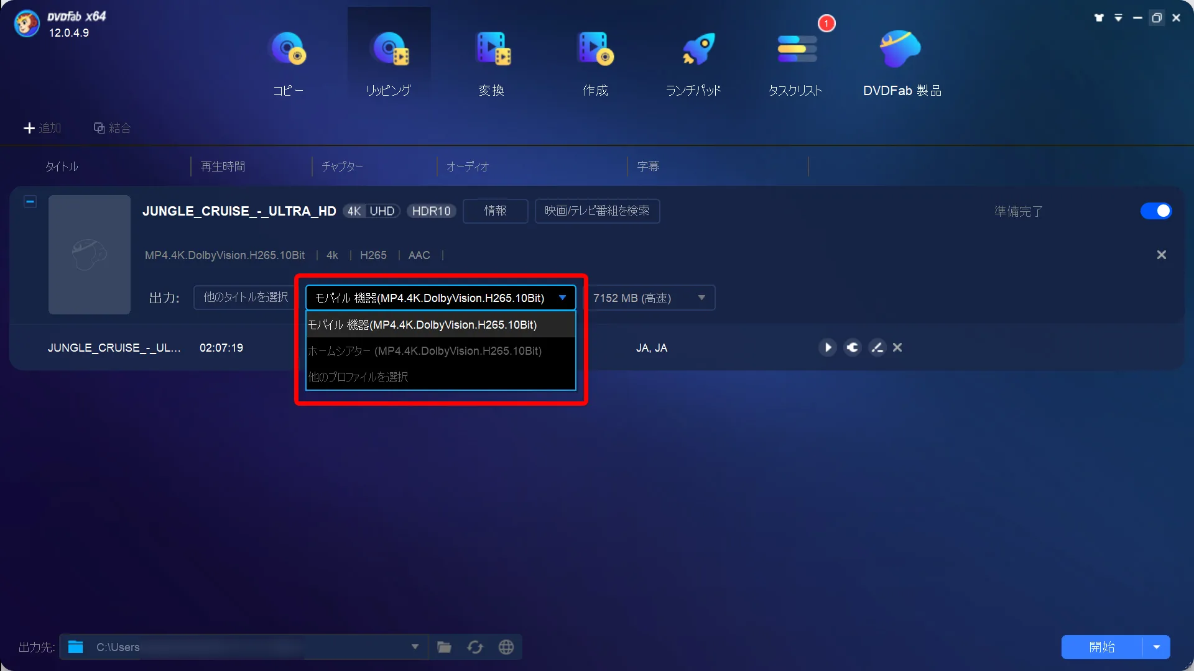Click the HDR10 badge
Screen dimensions: 1194x671
(432, 211)
